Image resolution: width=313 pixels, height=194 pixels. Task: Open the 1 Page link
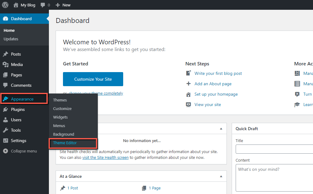click(155, 188)
